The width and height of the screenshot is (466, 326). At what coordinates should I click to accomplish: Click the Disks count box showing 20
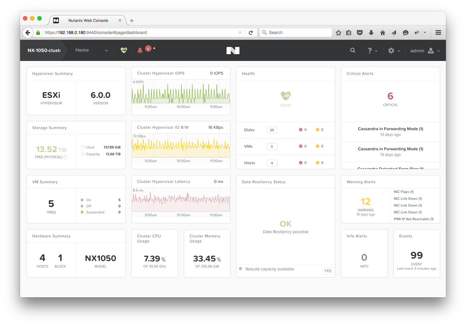272,130
